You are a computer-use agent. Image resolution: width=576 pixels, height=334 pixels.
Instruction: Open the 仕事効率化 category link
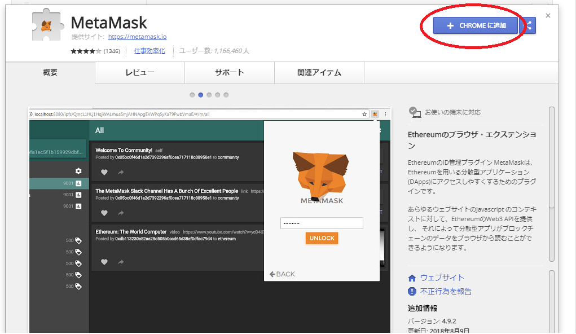[x=150, y=51]
